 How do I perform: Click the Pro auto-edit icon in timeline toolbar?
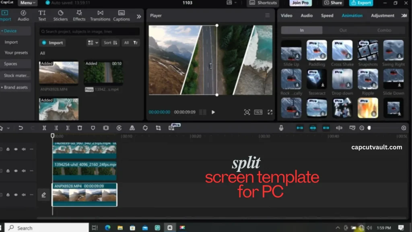[172, 128]
